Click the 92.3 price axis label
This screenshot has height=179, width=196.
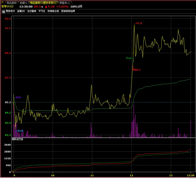coord(8,19)
